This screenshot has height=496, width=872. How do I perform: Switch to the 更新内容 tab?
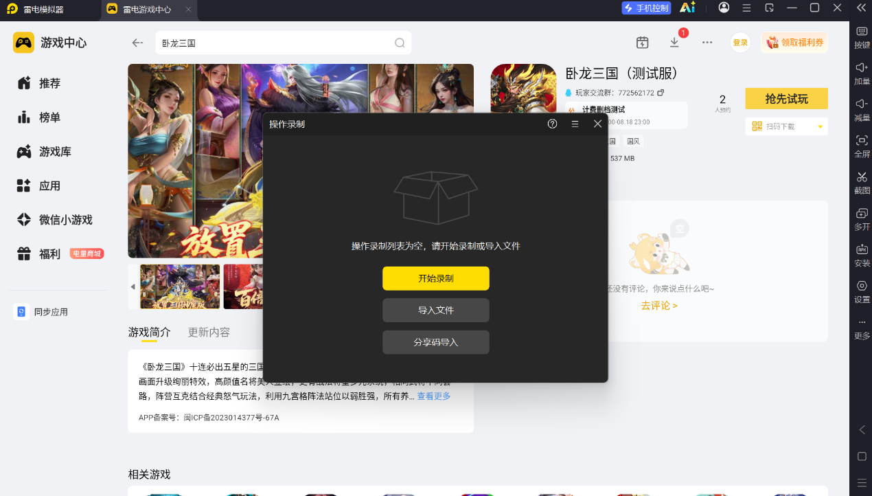click(209, 332)
